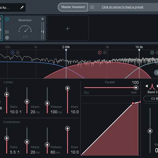158x158 pixels.
Task: Click the Limiter Ratio slider knob
Action: tap(7, 94)
